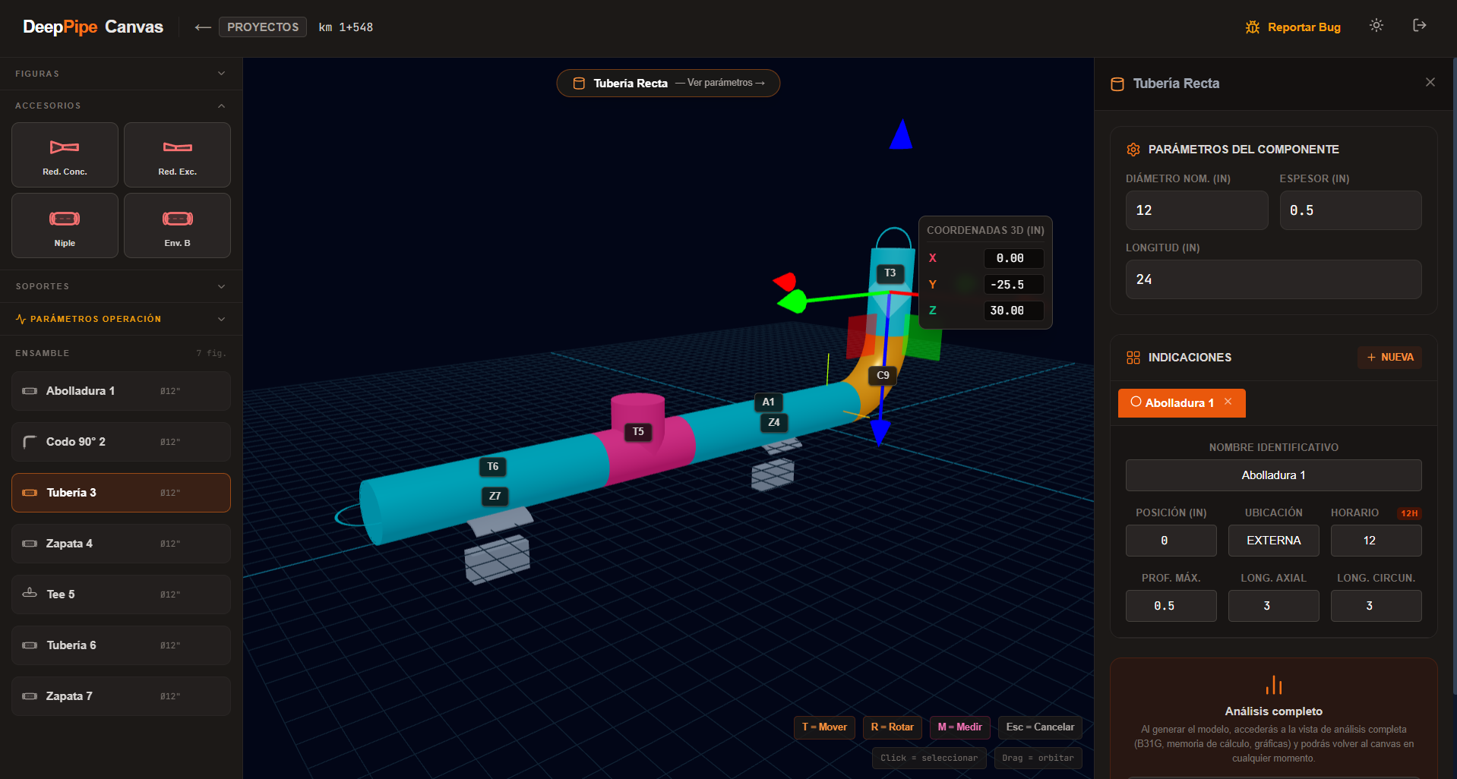Click the LONGITUD input field
The width and height of the screenshot is (1457, 779).
click(1273, 279)
